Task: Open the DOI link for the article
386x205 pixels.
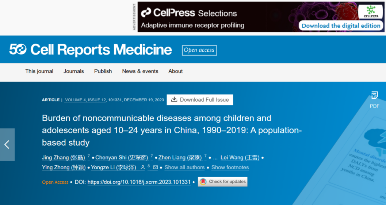Action: point(139,182)
